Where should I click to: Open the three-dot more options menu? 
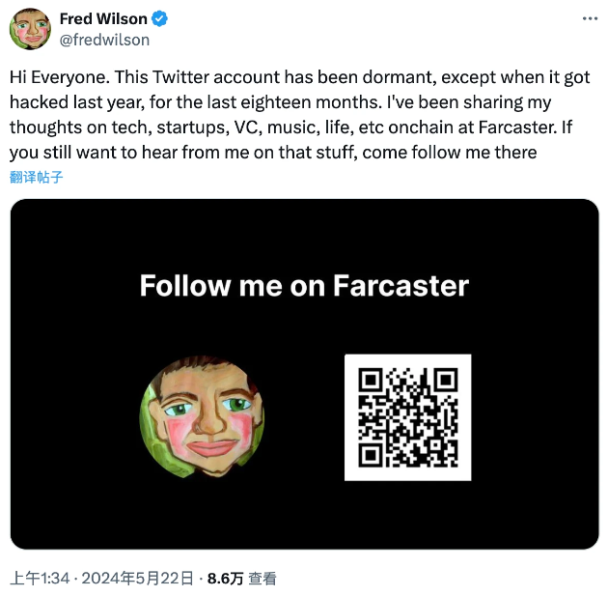(x=587, y=19)
